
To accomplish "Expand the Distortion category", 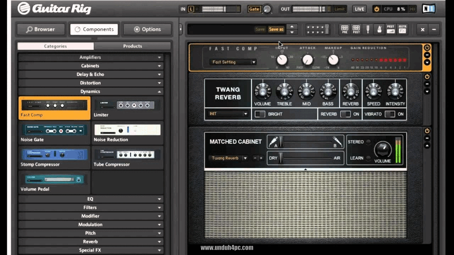I will (x=91, y=83).
